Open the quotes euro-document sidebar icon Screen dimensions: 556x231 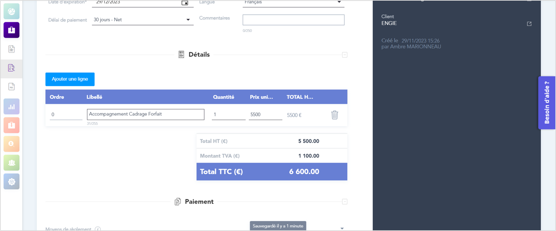(x=11, y=68)
